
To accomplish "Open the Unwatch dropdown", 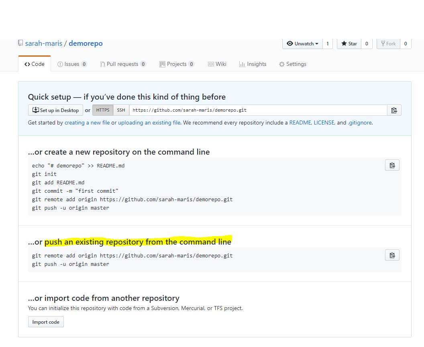I will pyautogui.click(x=302, y=43).
